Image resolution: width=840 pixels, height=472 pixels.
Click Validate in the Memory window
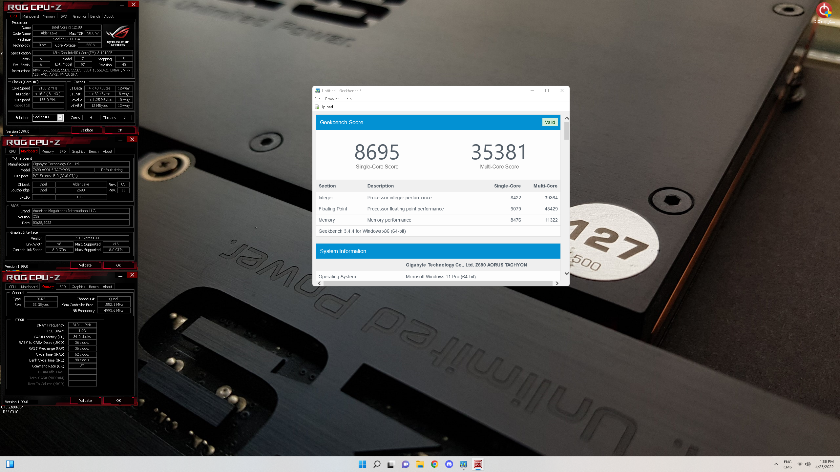(x=85, y=401)
